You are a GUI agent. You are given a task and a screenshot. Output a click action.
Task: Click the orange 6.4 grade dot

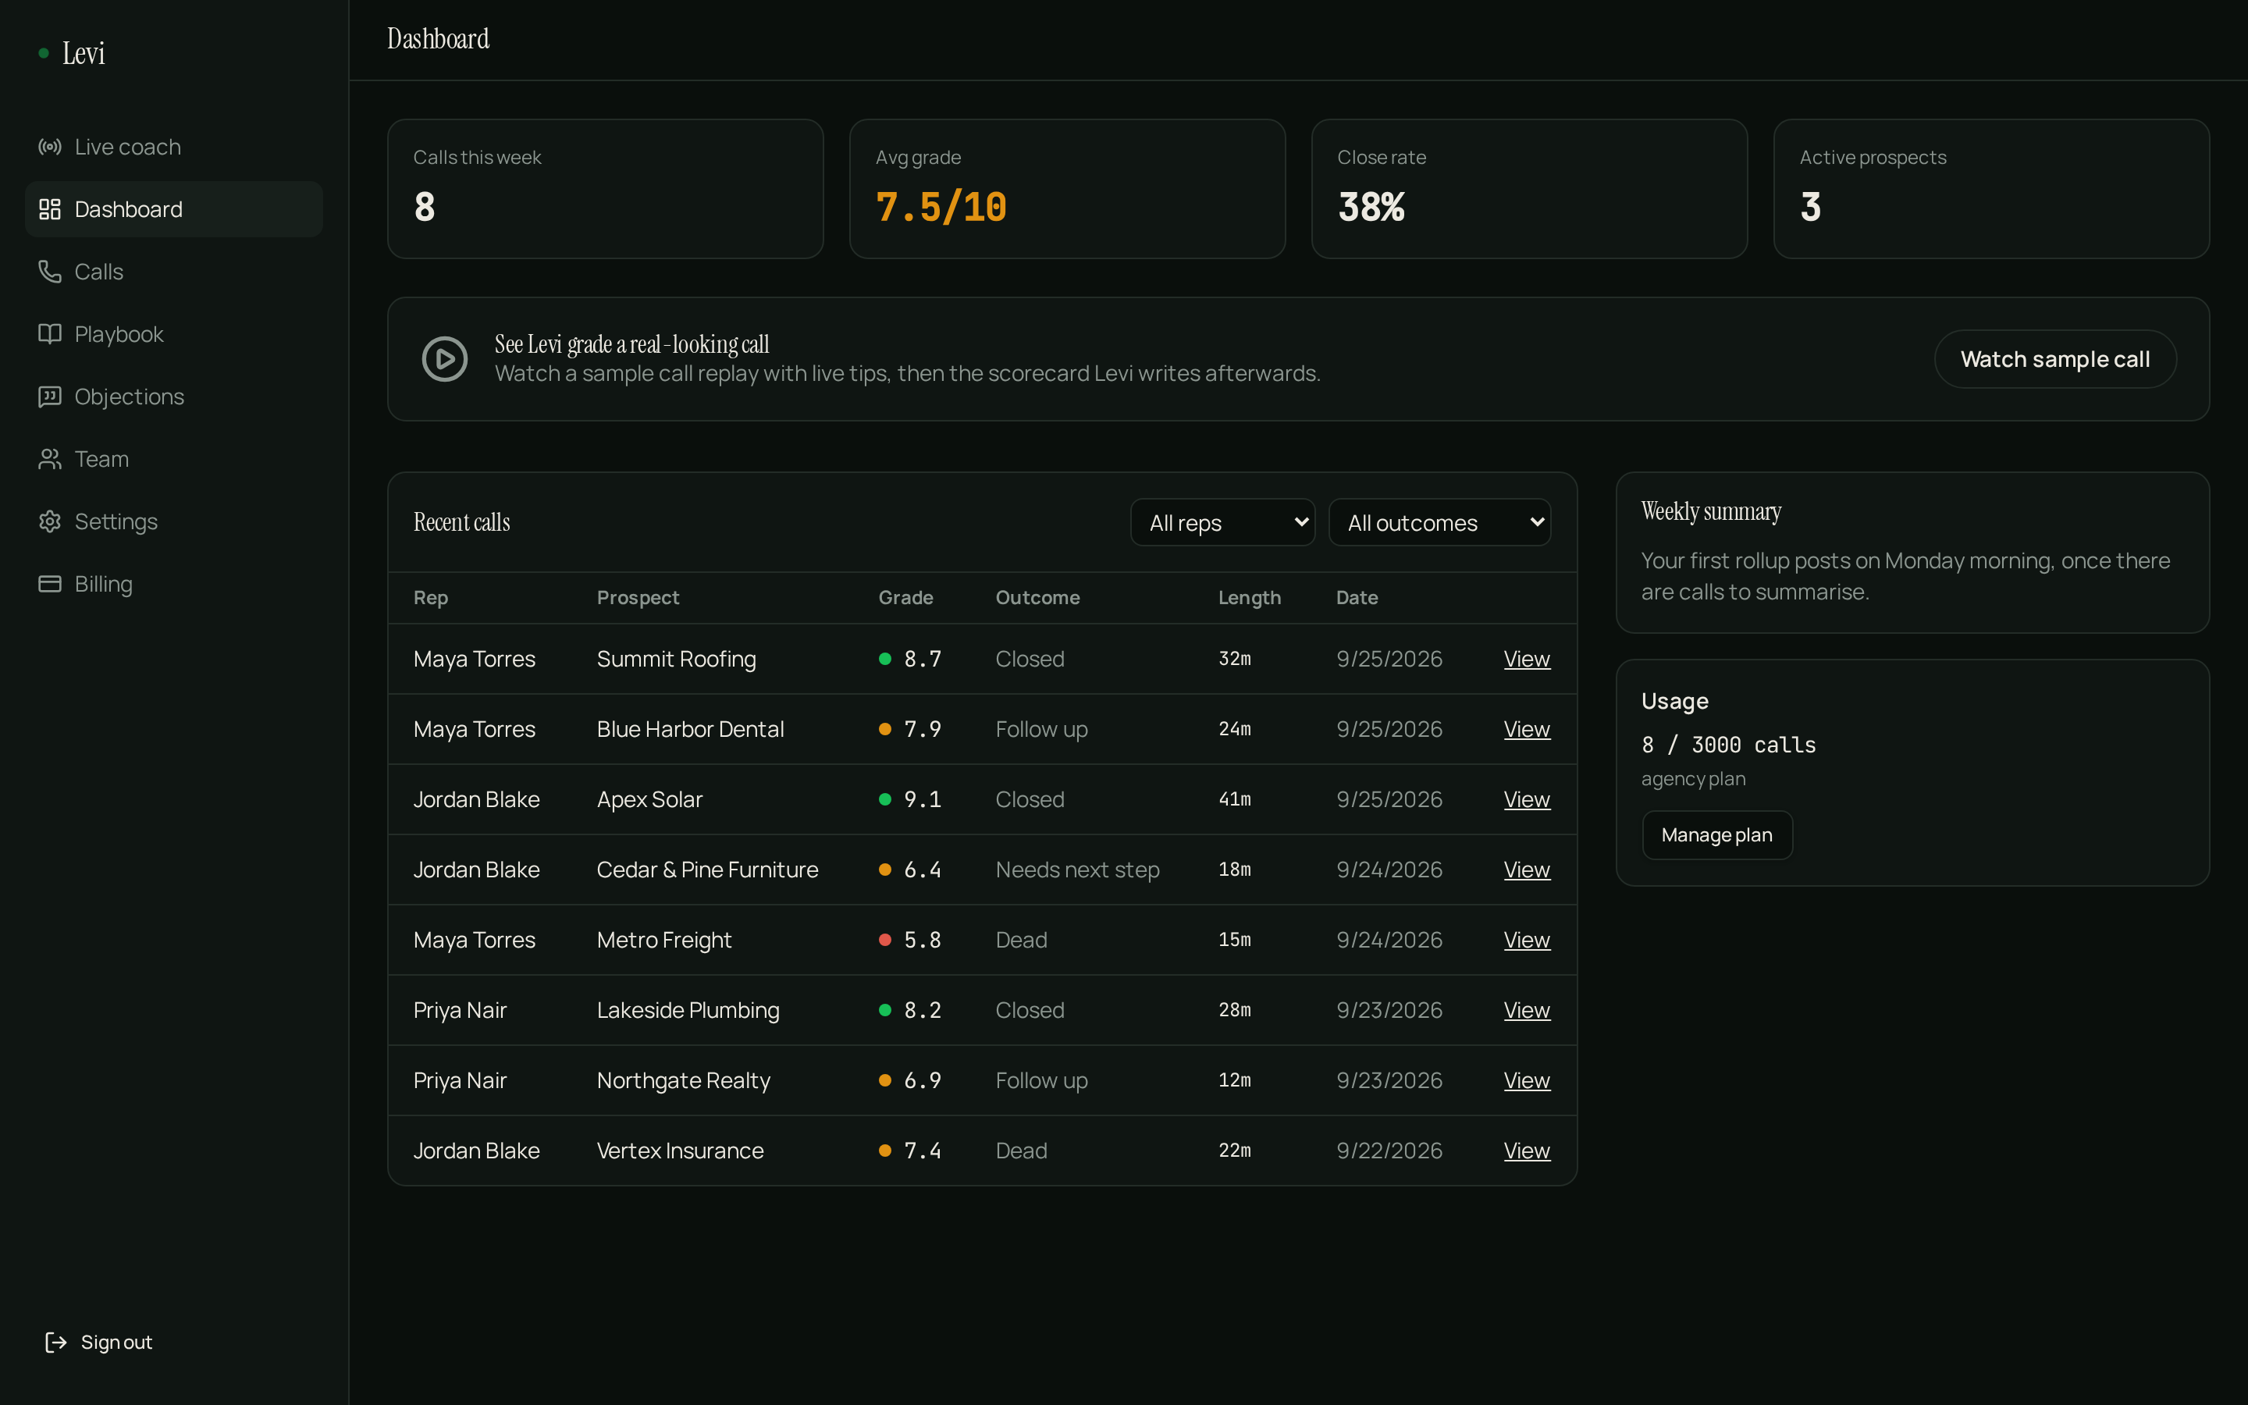tap(885, 870)
